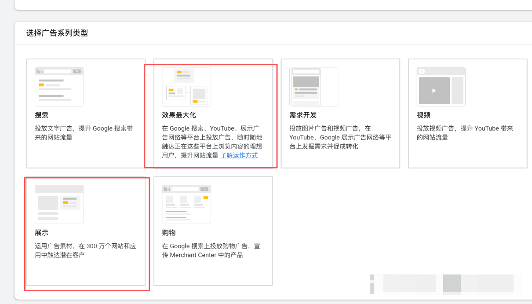This screenshot has height=304, width=532.
Task: Click the banner ad illustration on 展示 card
Action: point(59,204)
